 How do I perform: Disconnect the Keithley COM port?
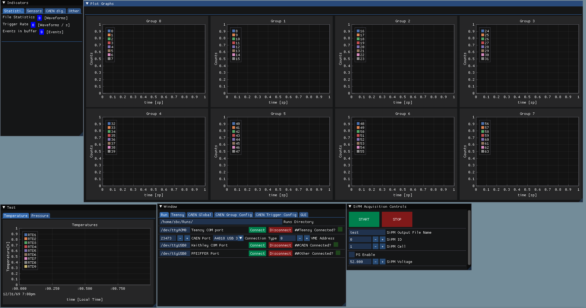click(x=280, y=245)
